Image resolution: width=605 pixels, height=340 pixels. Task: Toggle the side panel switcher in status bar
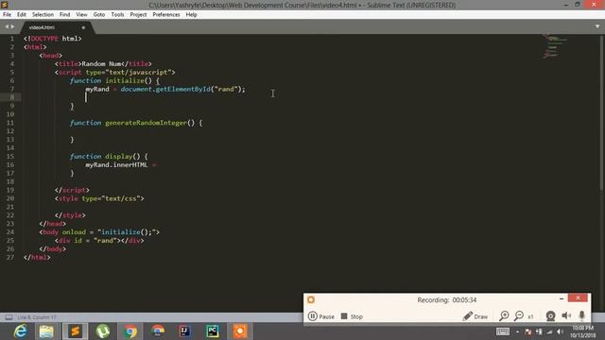[x=9, y=317]
